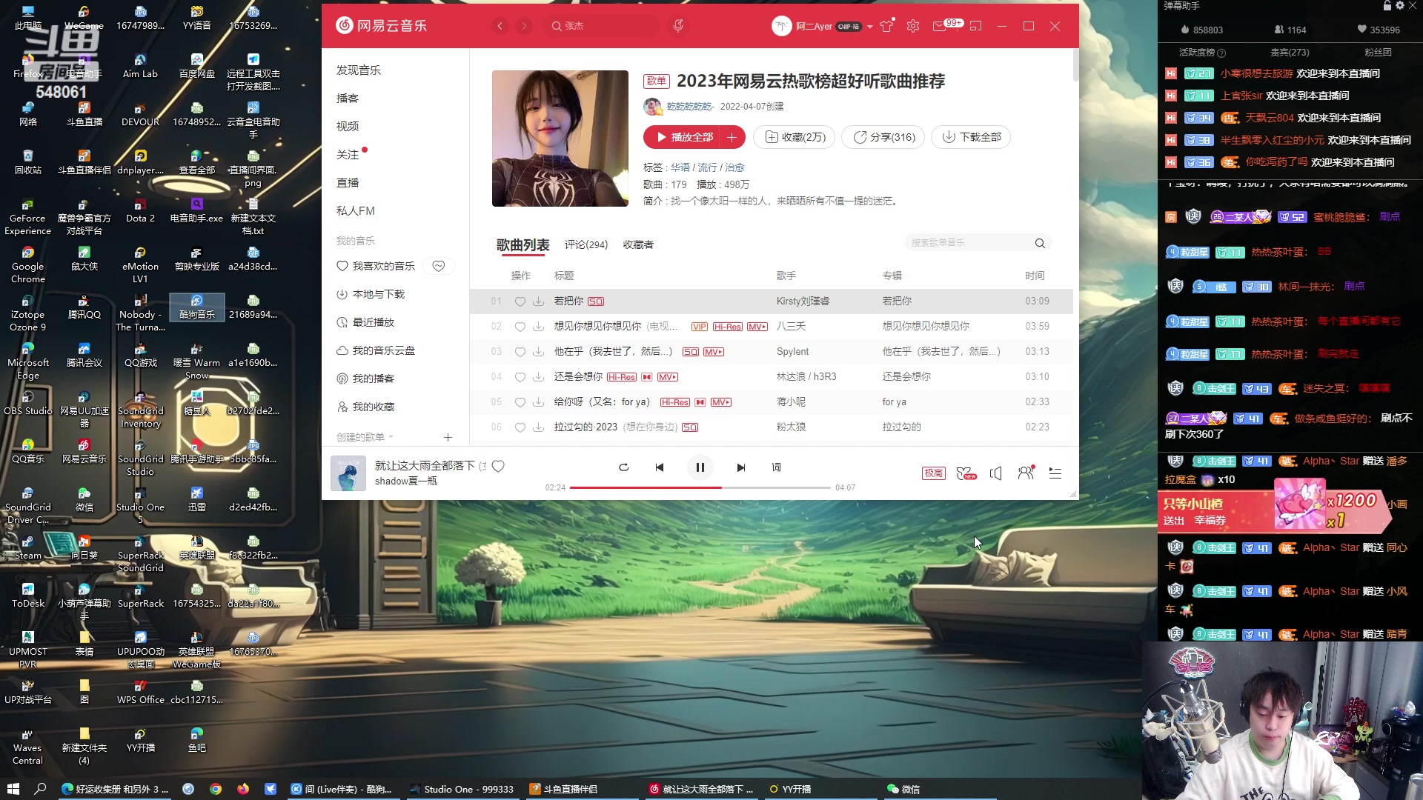Skip to the next track
The height and width of the screenshot is (800, 1423).
pyautogui.click(x=740, y=467)
